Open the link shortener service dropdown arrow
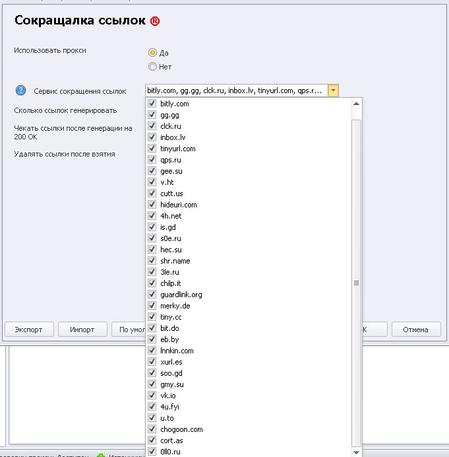449x457 pixels. (333, 90)
